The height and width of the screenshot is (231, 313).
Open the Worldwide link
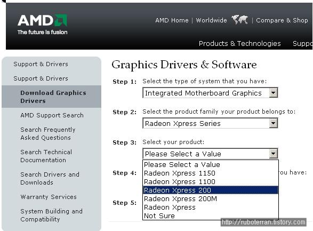[x=211, y=20]
